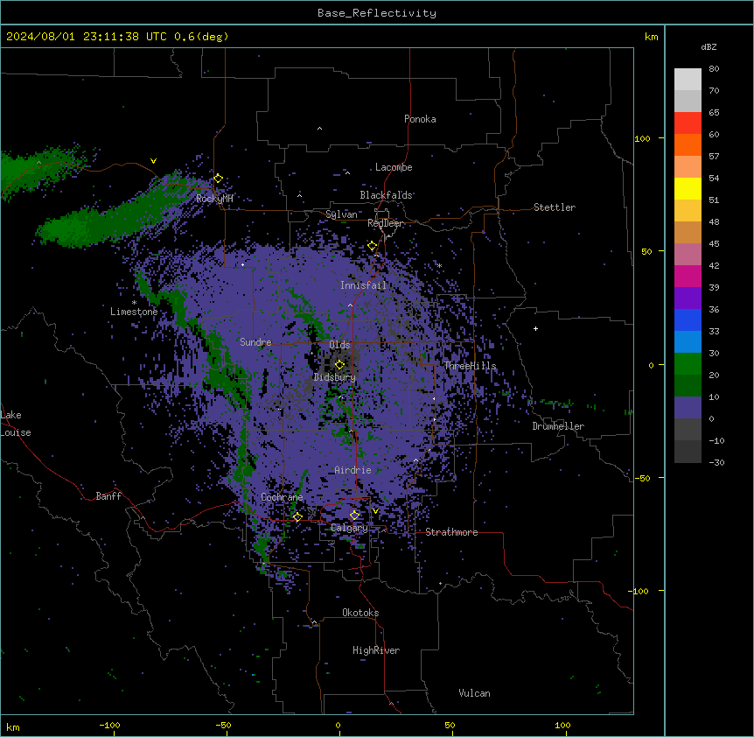Click the Sundre town label
754x737 pixels.
(255, 342)
